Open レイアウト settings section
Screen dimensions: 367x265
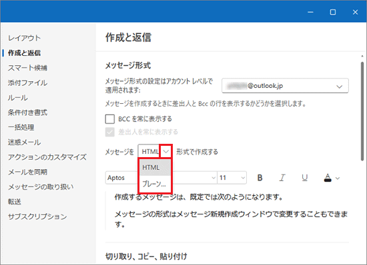(x=24, y=38)
